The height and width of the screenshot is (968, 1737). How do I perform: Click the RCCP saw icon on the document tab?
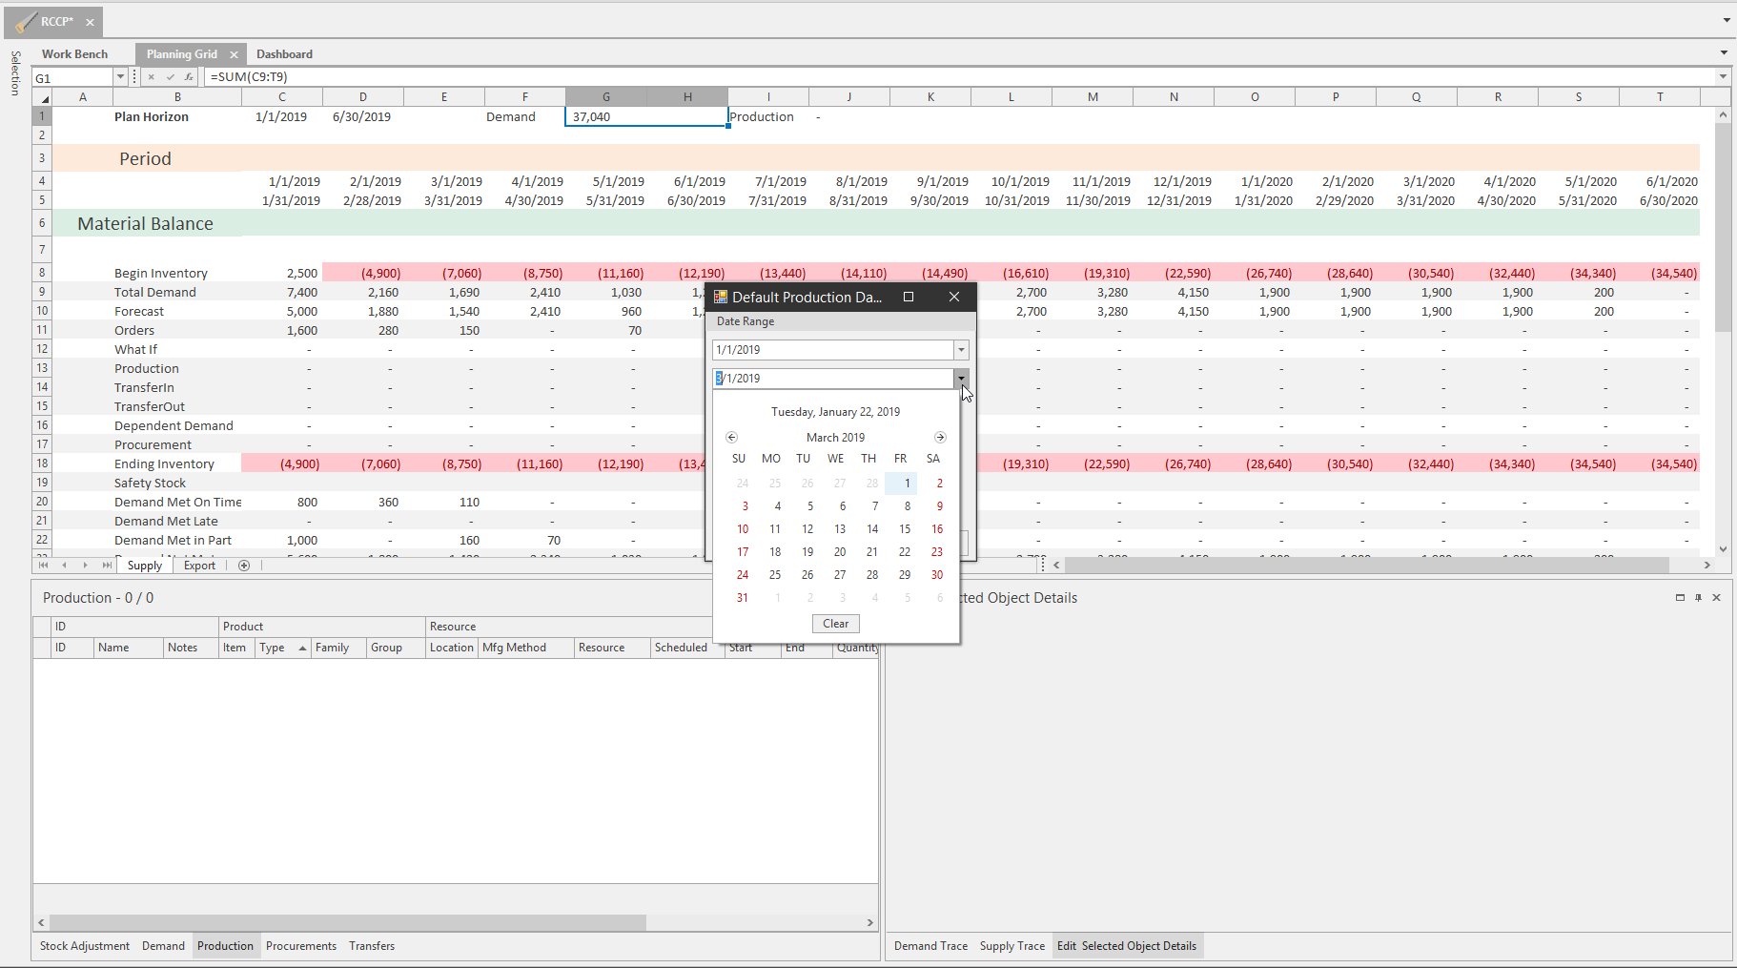tap(25, 22)
